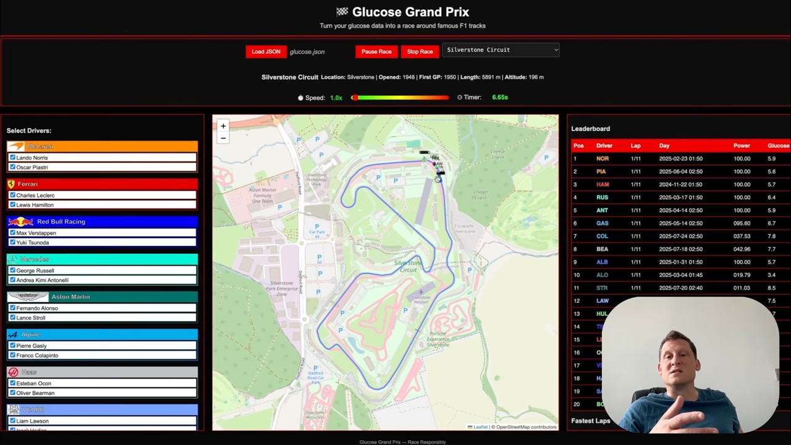Screen dimensions: 791x445
Task: Click HAM in the leaderboard
Action: pos(603,185)
